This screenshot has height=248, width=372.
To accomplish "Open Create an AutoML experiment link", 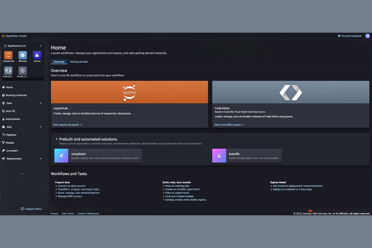I will pos(182,189).
